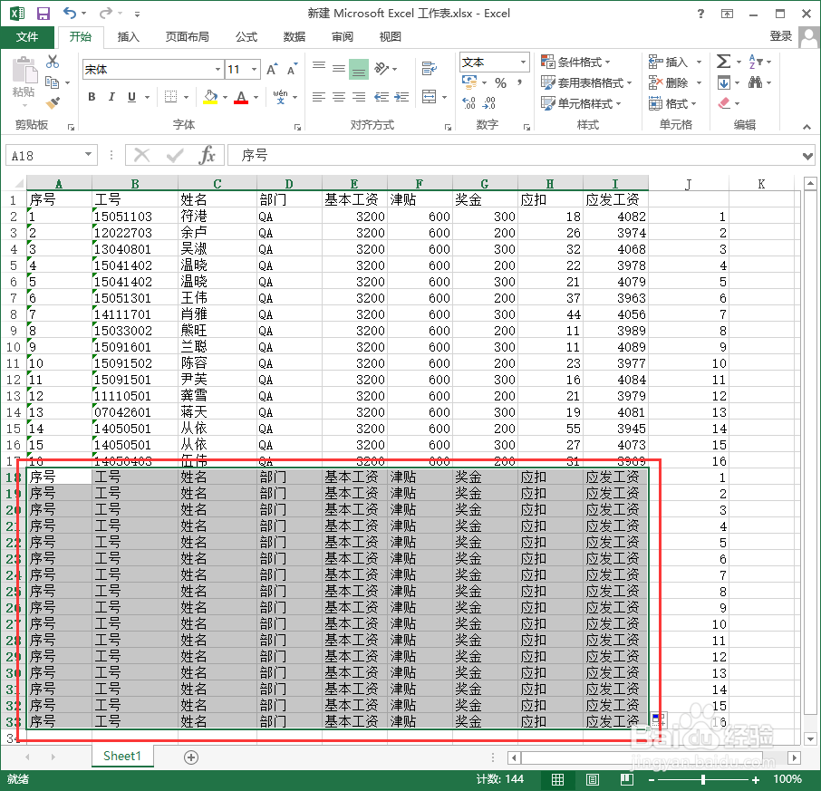Toggle right text alignment
The image size is (821, 791).
click(359, 97)
